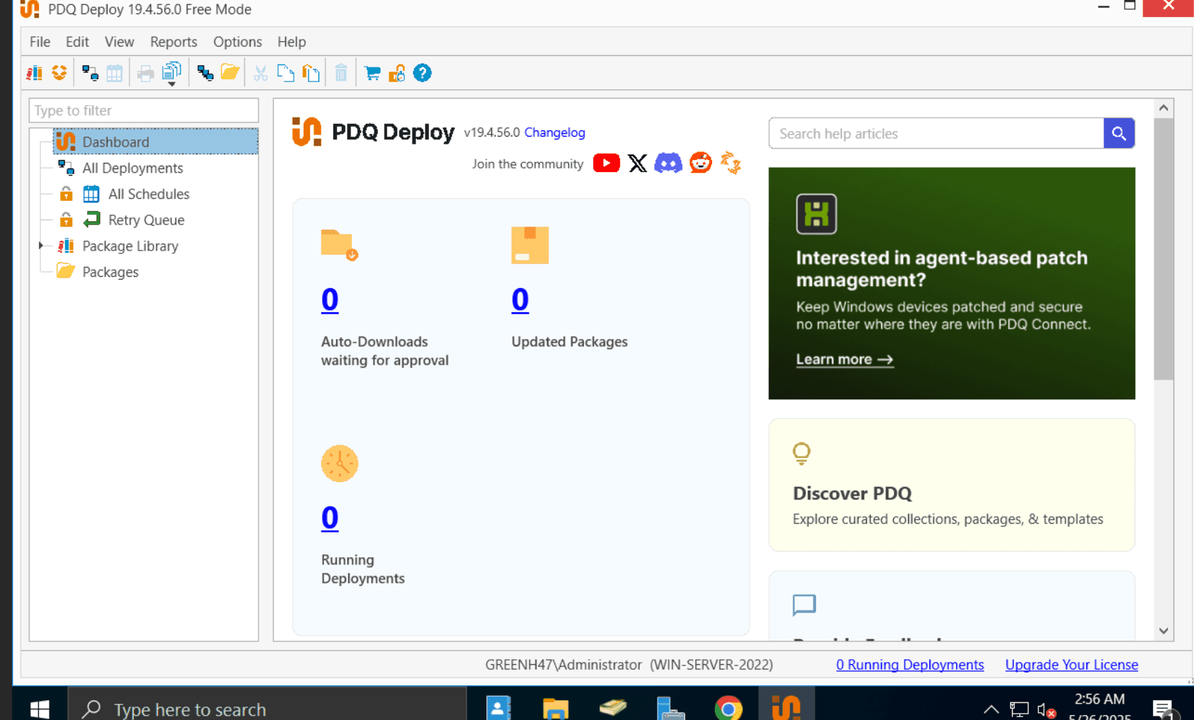Click the dashboard scrollbar up arrow

(1164, 108)
